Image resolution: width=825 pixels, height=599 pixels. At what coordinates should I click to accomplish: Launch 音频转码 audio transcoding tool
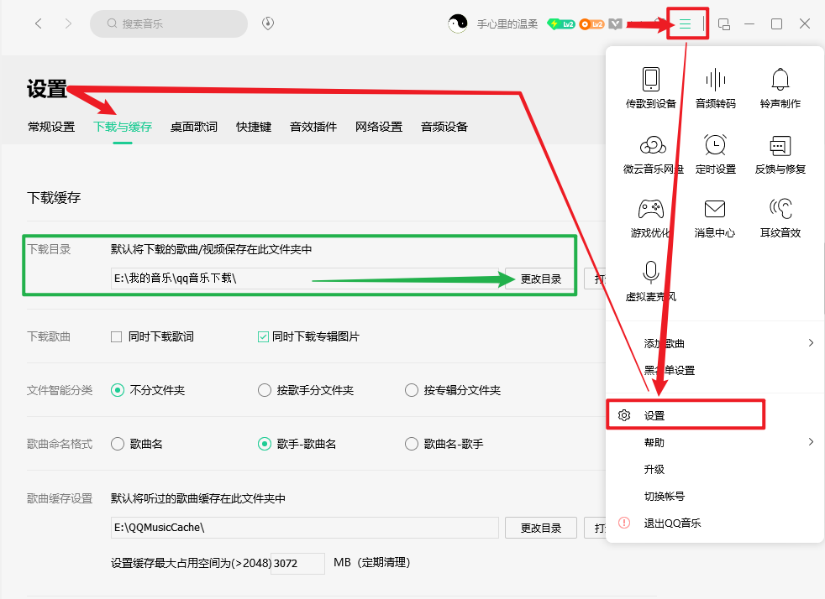click(x=716, y=88)
